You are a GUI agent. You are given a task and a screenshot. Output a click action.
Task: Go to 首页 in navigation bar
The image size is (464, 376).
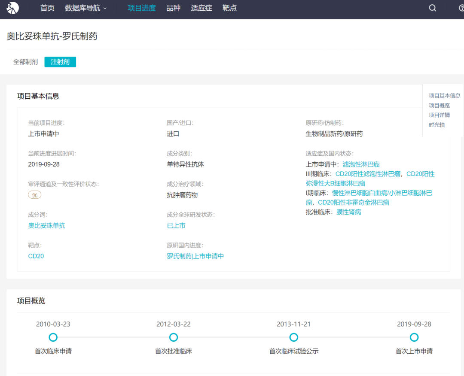47,8
